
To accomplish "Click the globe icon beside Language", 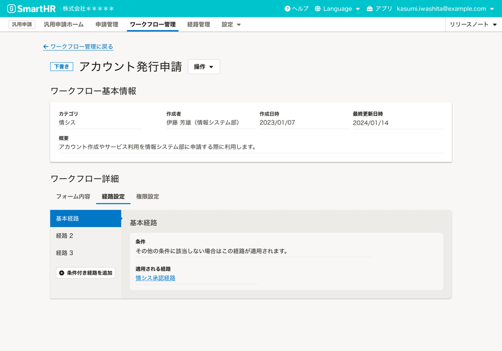I will pos(318,8).
